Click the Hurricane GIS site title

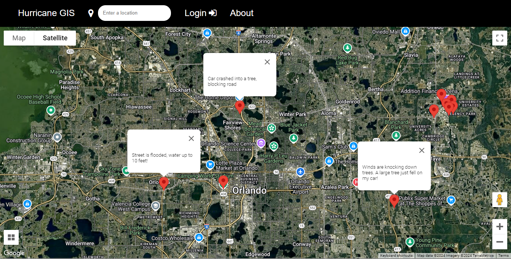(46, 13)
